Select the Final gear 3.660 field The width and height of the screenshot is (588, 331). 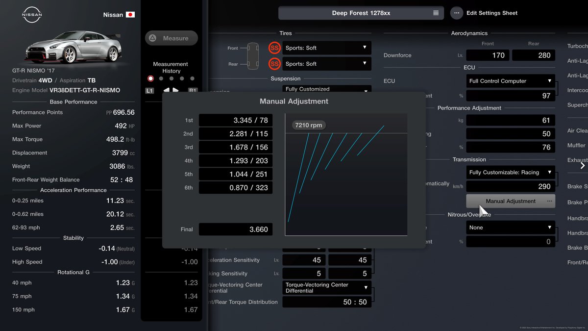click(235, 229)
